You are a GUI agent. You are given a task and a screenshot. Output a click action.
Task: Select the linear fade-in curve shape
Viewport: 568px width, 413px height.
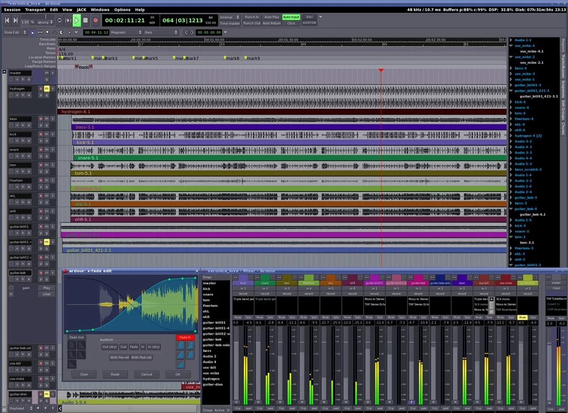(x=181, y=364)
